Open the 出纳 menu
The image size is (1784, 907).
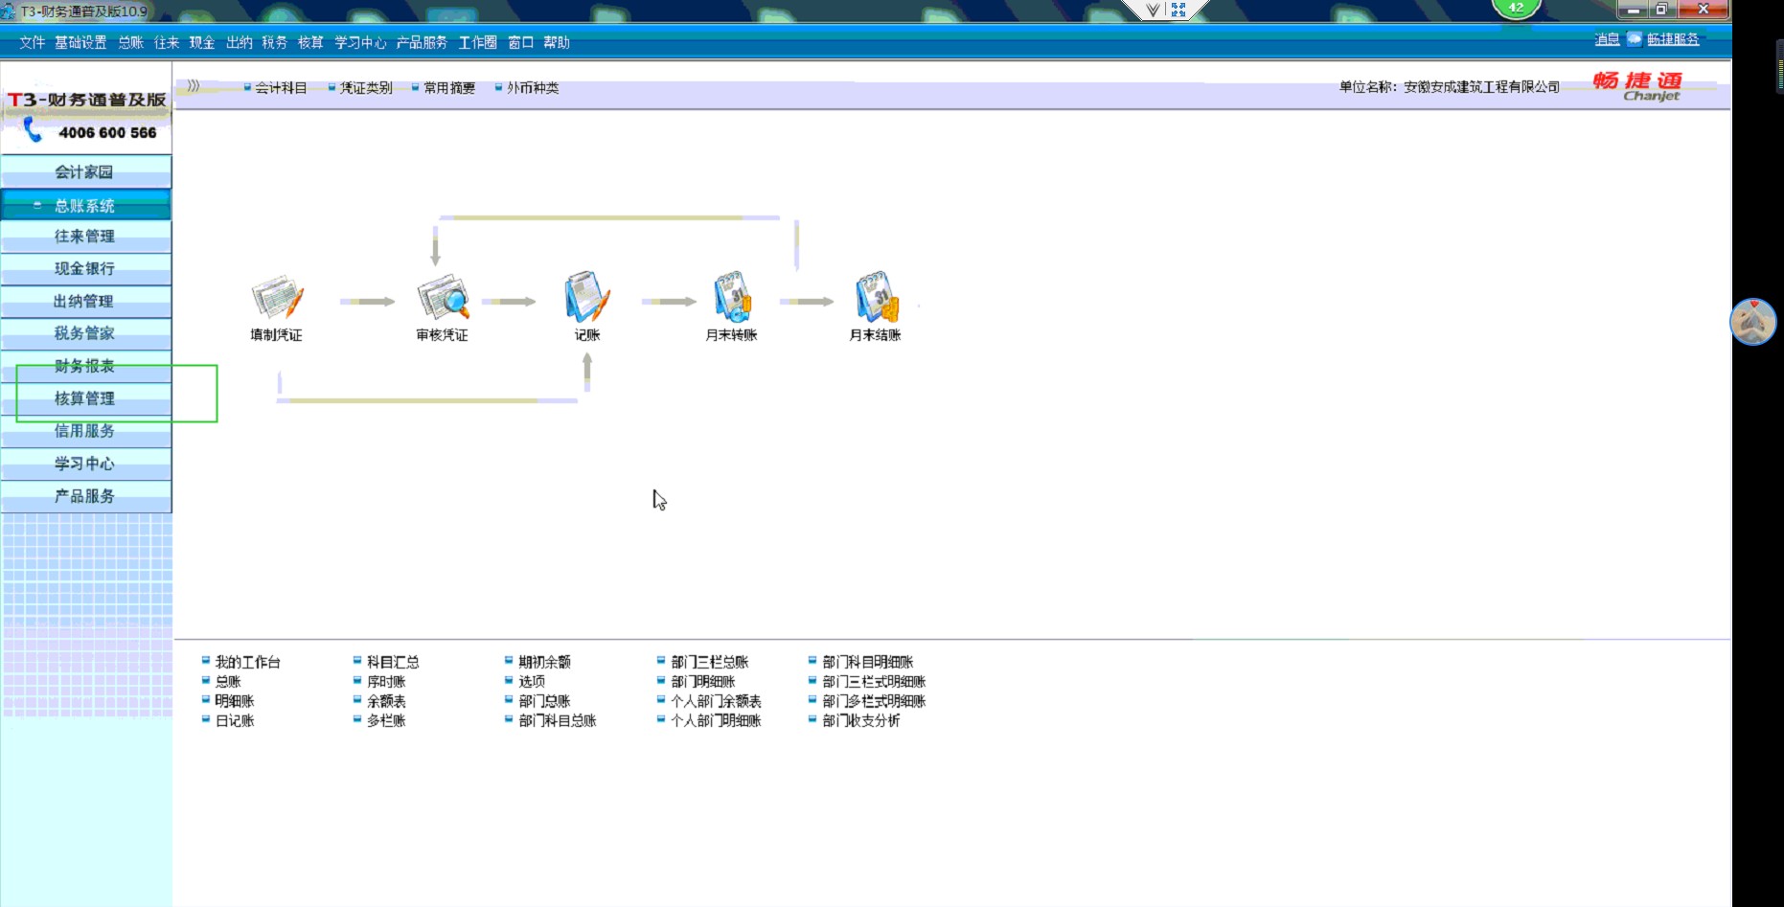pos(240,42)
